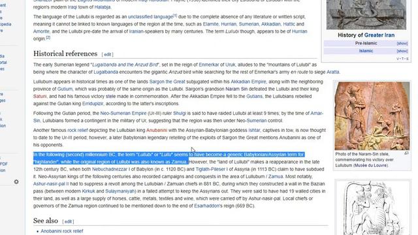Image resolution: width=418 pixels, height=235 pixels.
Task: Edit the See also section
Action: coord(68,222)
